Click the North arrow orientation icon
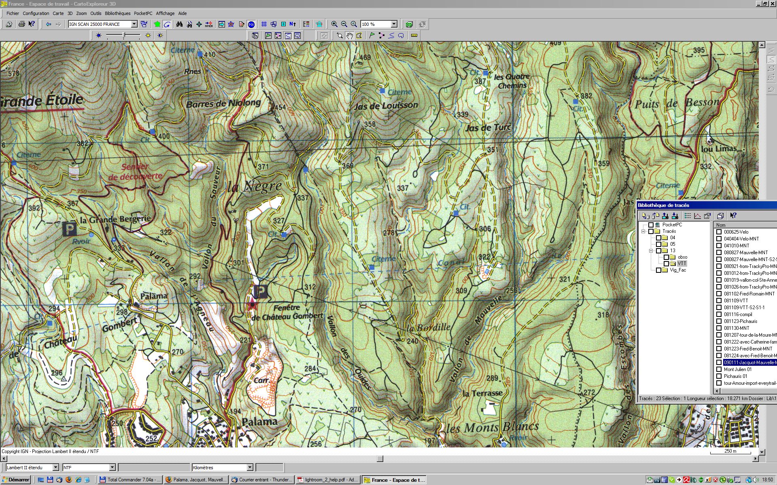Screen dimensions: 777x485 (x=293, y=24)
